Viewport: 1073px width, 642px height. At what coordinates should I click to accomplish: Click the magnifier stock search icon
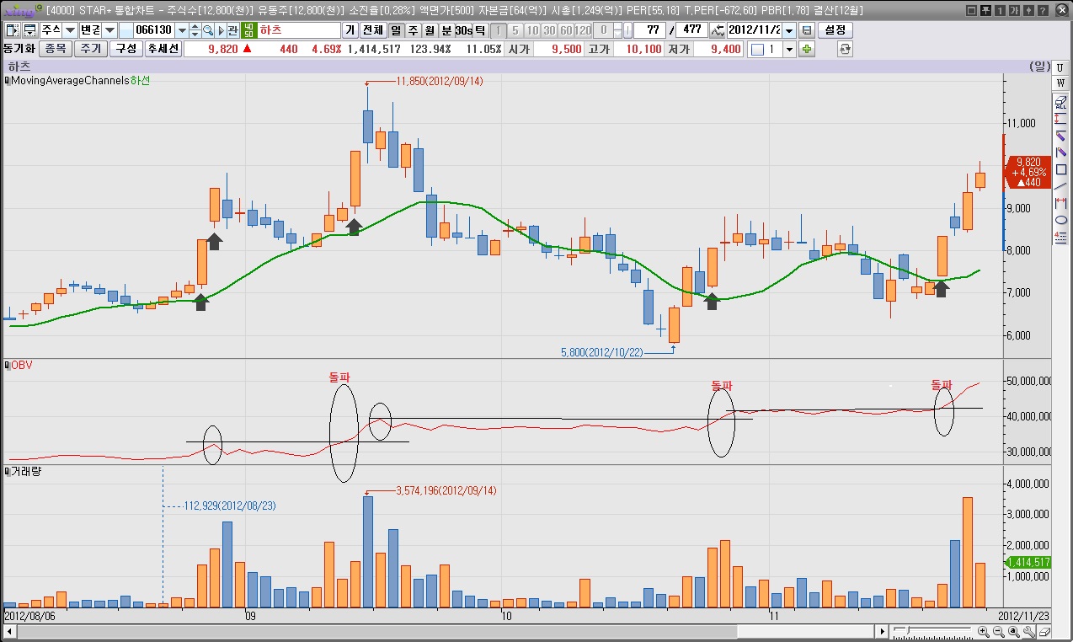[208, 30]
